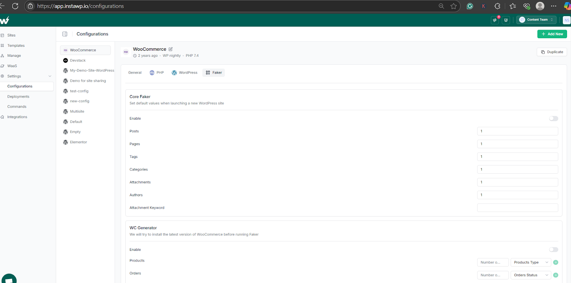Click the presentation board icon in header
Viewport: 571px width, 283px height.
coord(506,20)
